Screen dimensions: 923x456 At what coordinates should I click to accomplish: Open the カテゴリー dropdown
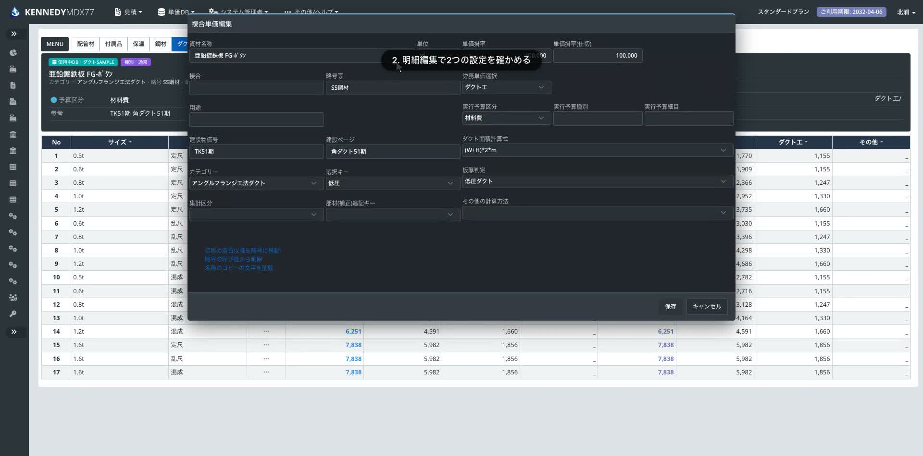point(256,183)
